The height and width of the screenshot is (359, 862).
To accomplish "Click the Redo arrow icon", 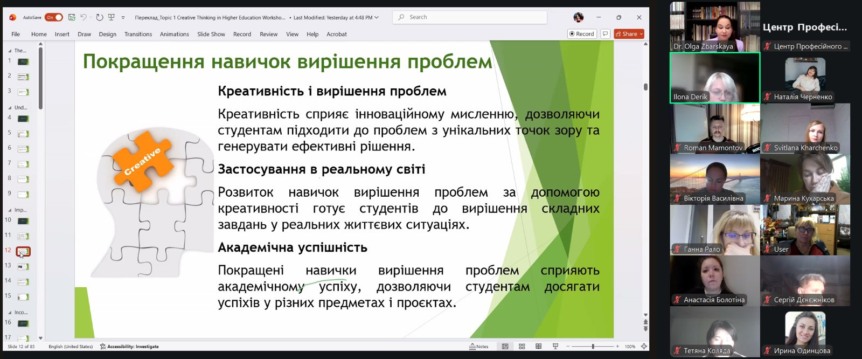I will click(x=100, y=17).
